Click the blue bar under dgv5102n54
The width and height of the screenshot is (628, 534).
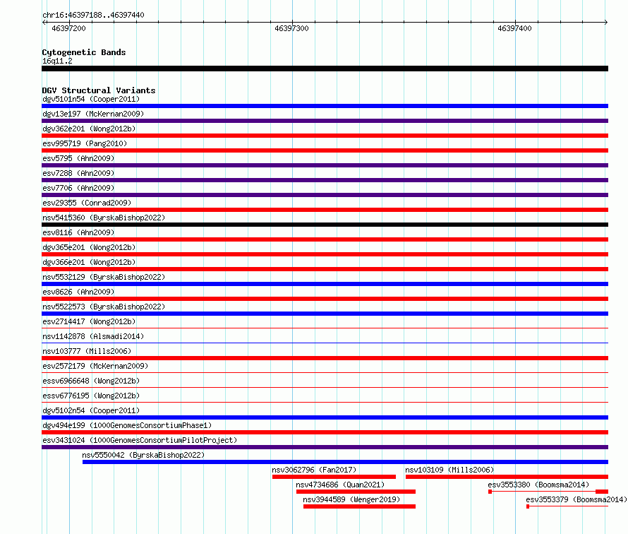pyautogui.click(x=325, y=417)
